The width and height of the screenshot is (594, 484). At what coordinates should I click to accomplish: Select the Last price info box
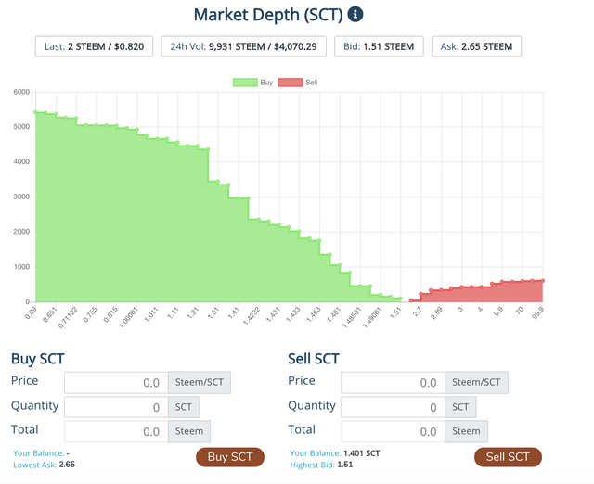[x=94, y=46]
